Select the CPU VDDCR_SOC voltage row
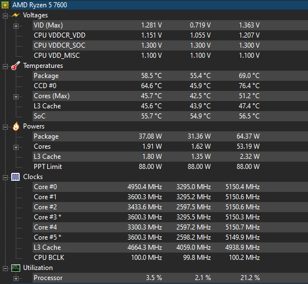 click(x=170, y=45)
